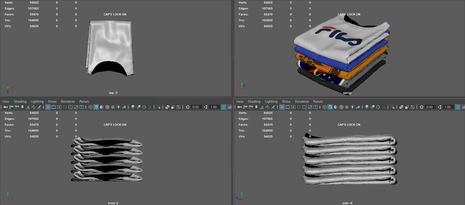Toggle Resolution Gate in front view toolbar
The image size is (465, 205).
point(59,107)
